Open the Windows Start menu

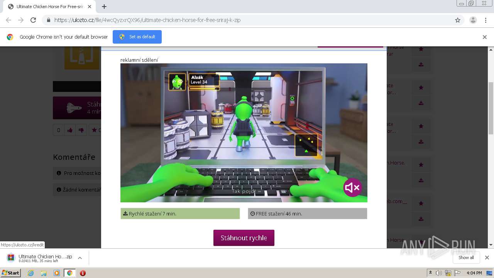point(10,273)
